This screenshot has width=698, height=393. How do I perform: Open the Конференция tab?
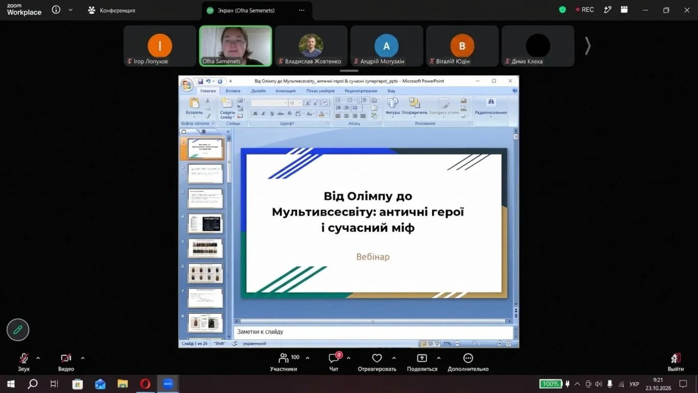(111, 10)
